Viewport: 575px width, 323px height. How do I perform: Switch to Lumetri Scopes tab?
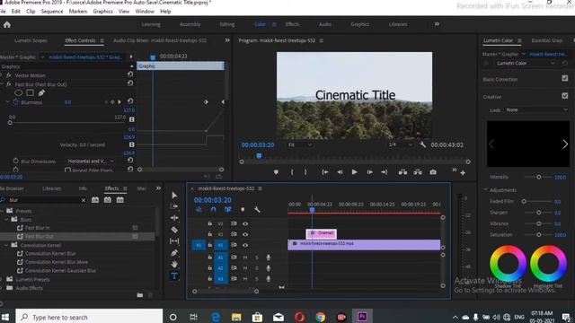31,40
